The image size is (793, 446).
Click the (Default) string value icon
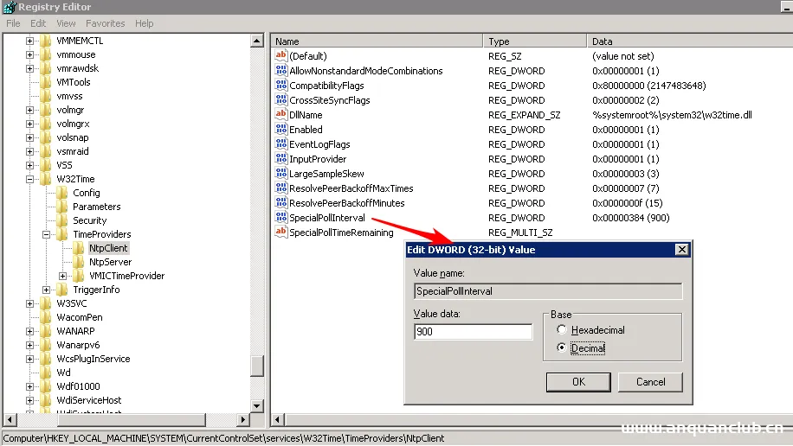pos(280,56)
